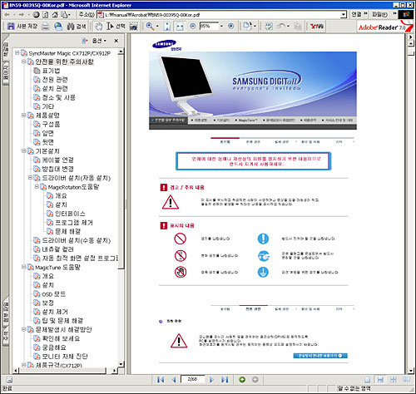Collapse the MagicTune 도움말 bookmark node
The width and height of the screenshot is (416, 394).
[x=24, y=267]
